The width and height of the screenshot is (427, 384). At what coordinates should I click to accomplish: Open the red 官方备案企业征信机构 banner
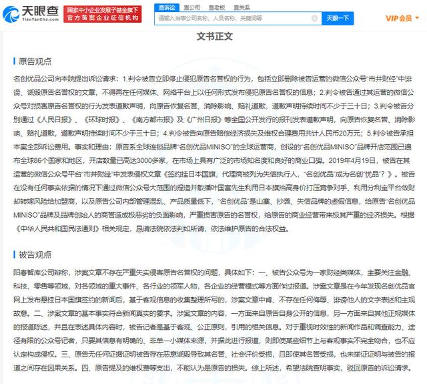point(102,14)
